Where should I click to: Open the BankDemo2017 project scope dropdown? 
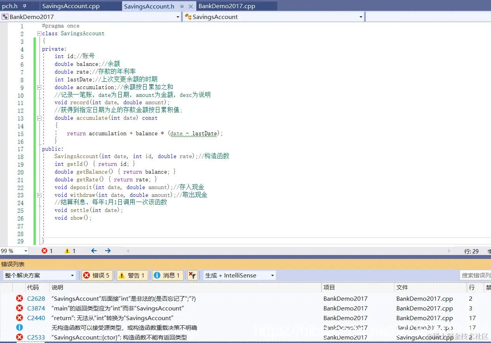tap(178, 17)
